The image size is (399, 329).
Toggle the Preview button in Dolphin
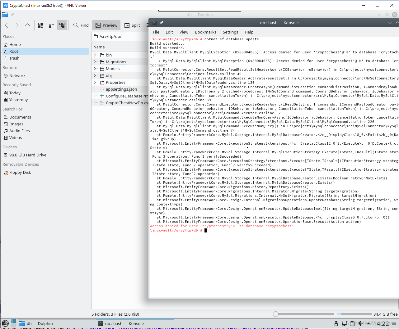[x=106, y=25]
